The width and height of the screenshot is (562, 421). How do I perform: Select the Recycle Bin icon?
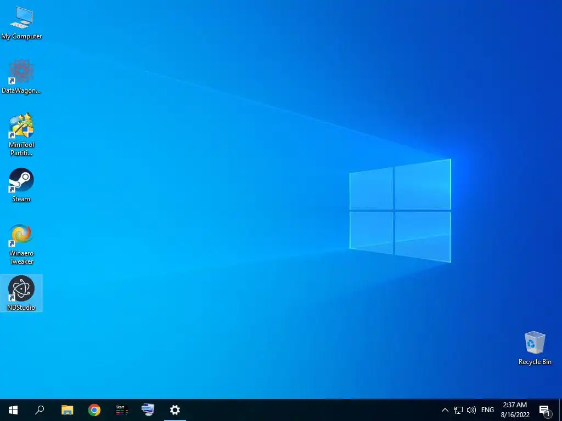tap(535, 348)
